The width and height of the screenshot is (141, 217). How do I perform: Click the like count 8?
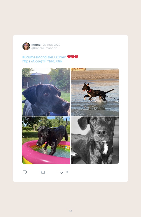point(67,172)
